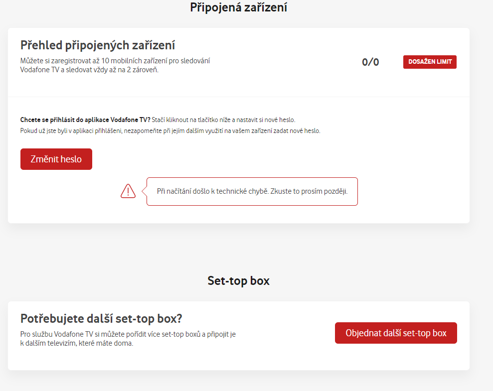Click 'Vodafone TV a sledovat vždy' text line
This screenshot has height=391, width=493.
coord(89,70)
